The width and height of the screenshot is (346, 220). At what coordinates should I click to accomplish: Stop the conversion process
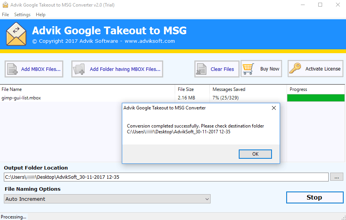(315, 197)
